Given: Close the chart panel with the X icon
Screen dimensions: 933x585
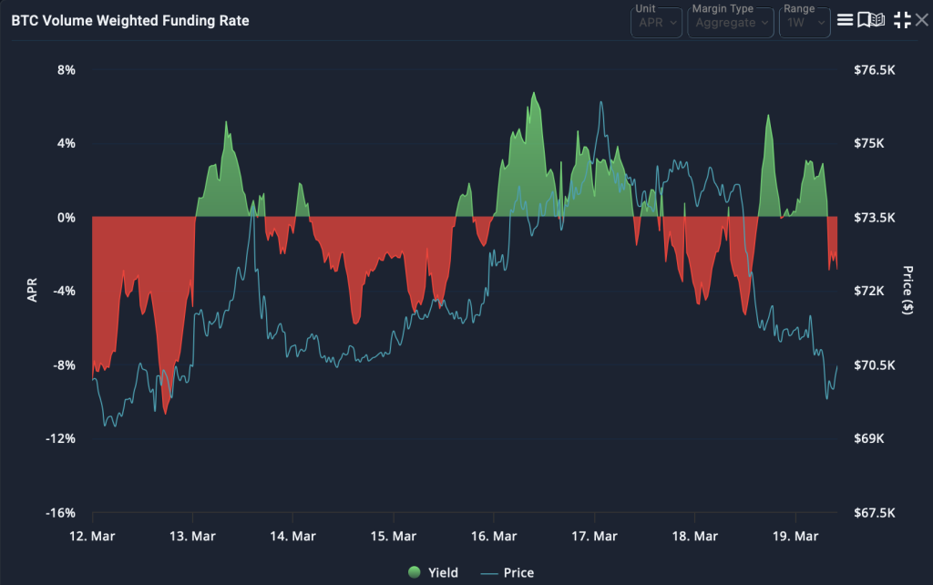Looking at the screenshot, I should coord(921,20).
